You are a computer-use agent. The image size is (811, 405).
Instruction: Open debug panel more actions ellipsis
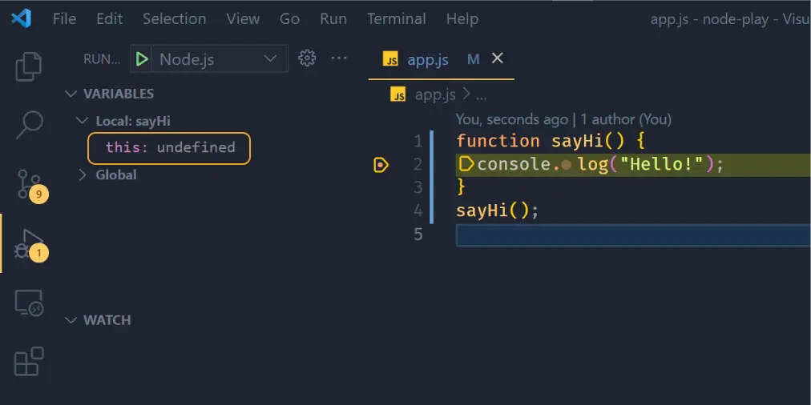click(339, 58)
